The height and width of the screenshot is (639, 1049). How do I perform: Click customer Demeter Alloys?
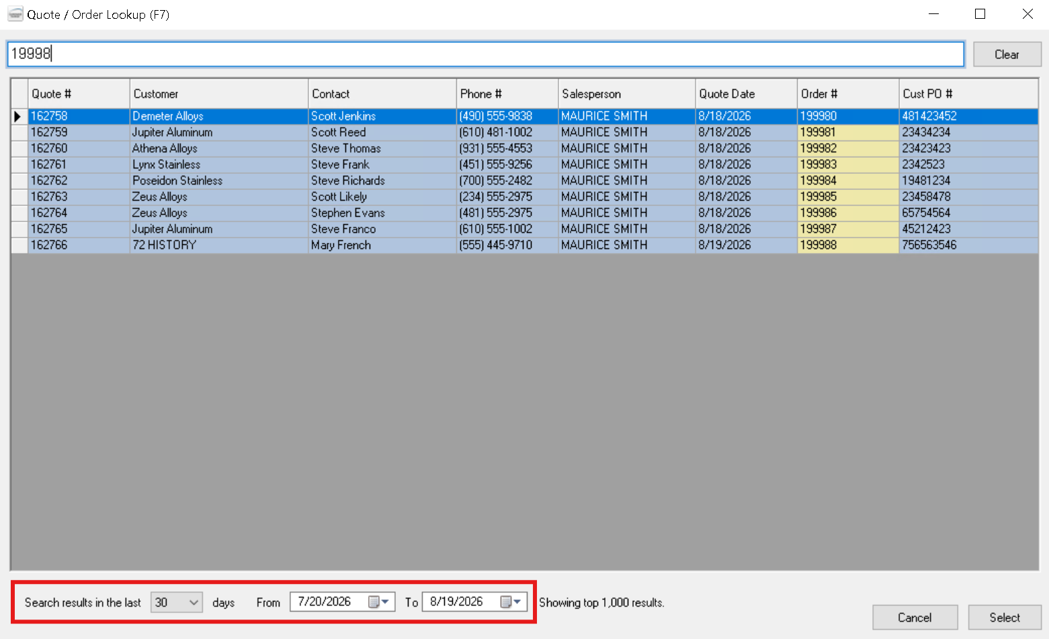tap(219, 116)
